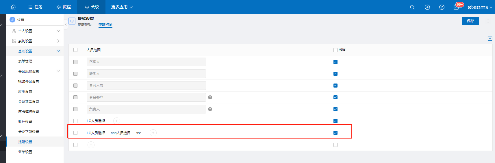Switch to the 提醒模板 tab

85,24
